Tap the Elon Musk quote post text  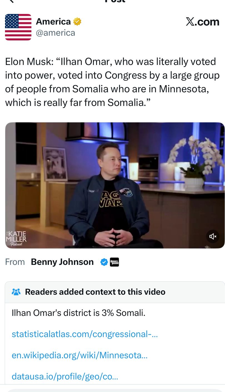click(x=112, y=82)
